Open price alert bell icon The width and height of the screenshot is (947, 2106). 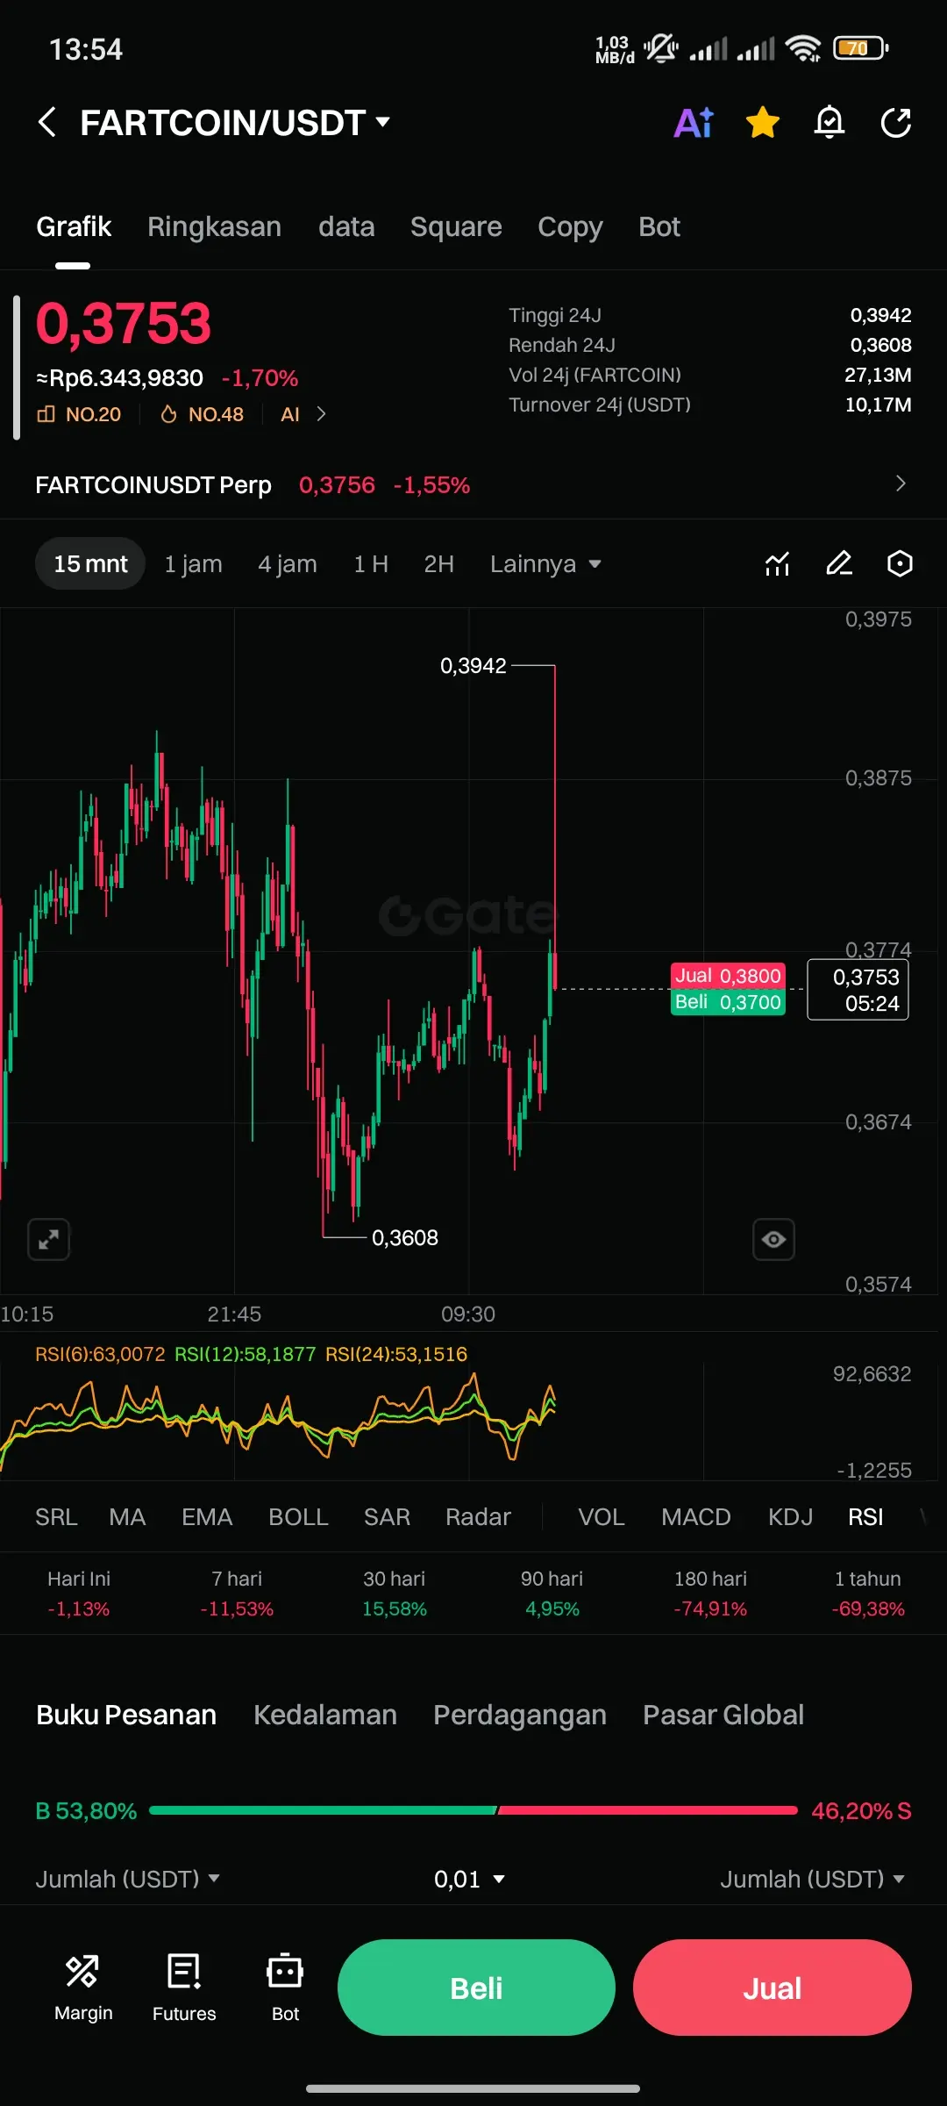[x=830, y=122]
